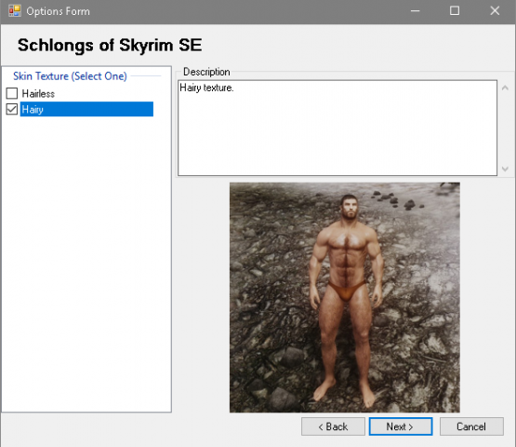516x447 pixels.
Task: Click the Skin Texture (Select One) group header
Action: pos(70,76)
